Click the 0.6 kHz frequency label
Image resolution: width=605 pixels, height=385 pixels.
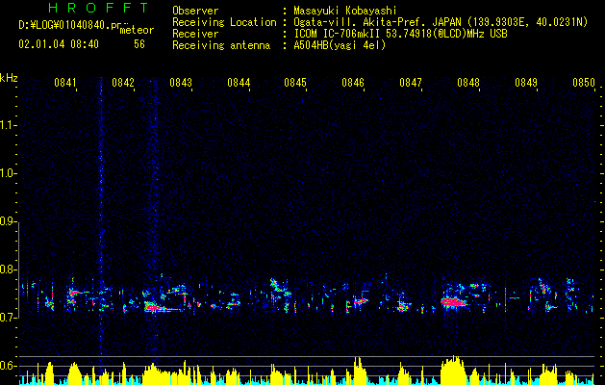click(x=8, y=366)
